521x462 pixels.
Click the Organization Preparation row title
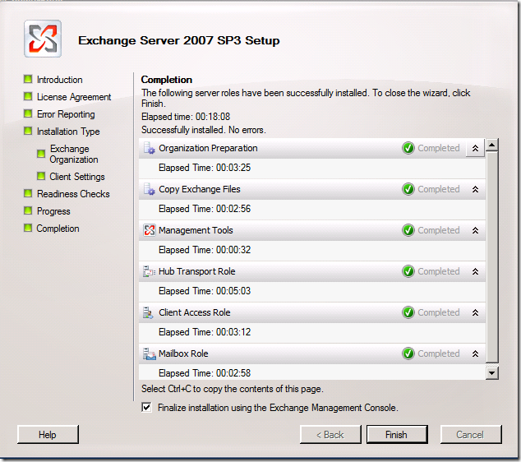208,148
